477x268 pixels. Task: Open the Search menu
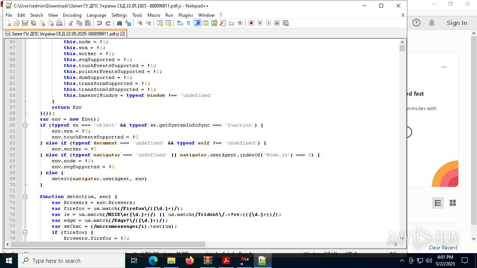pos(37,15)
